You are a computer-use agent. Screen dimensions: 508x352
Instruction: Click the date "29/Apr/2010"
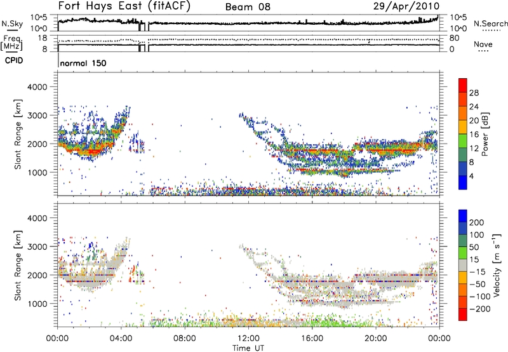click(406, 6)
